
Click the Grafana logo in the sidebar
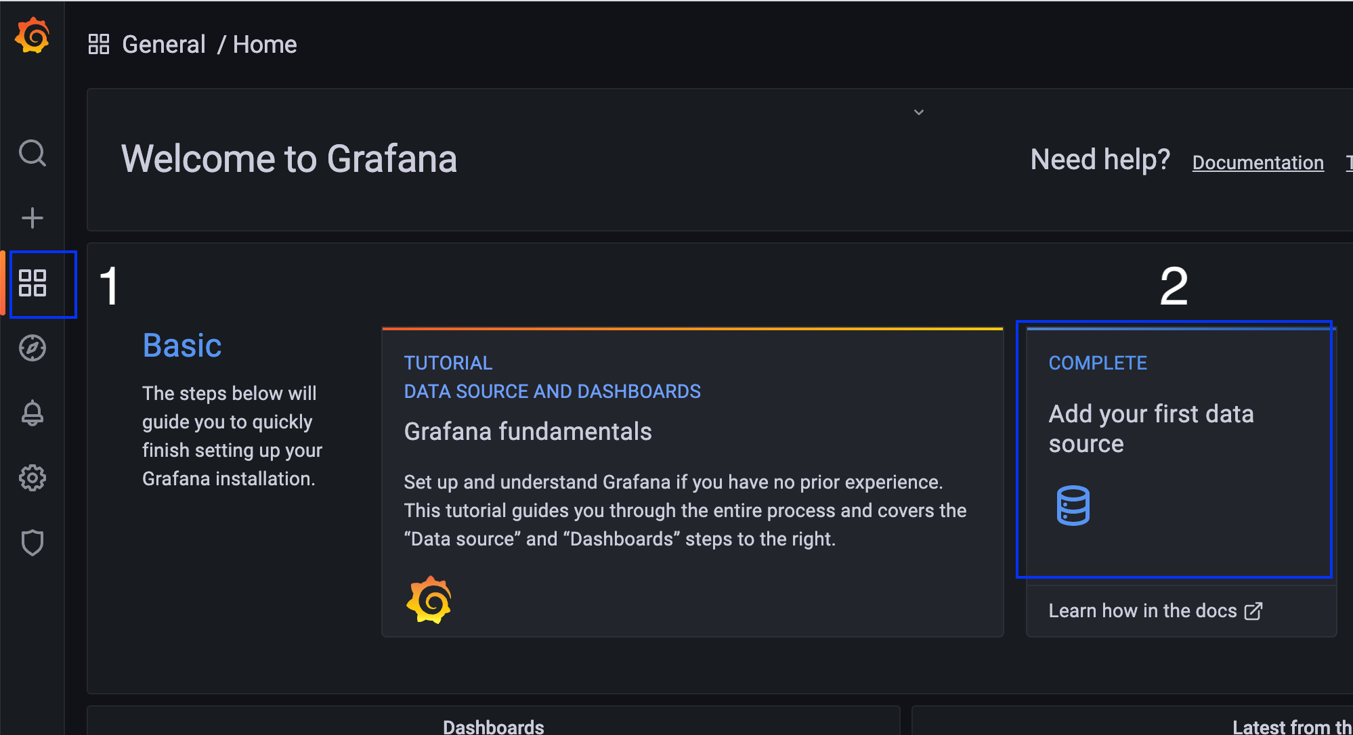point(33,36)
